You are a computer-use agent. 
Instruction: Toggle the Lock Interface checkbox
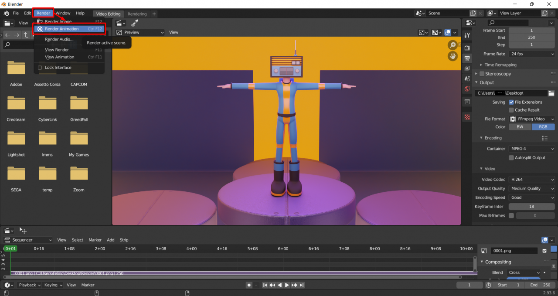pos(40,68)
